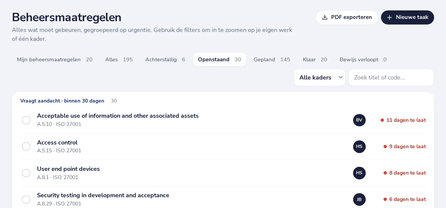The image size is (446, 208).
Task: Open the JB assignee avatar
Action: (x=359, y=199)
